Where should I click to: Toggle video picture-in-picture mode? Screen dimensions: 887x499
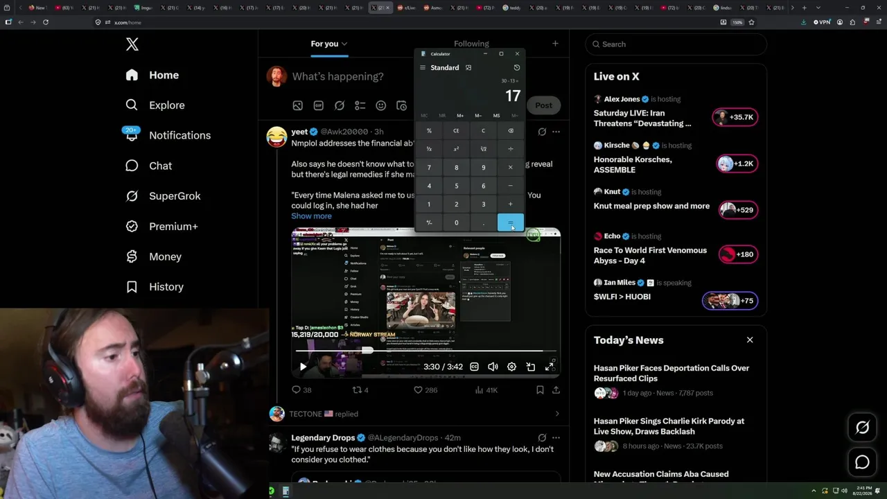click(x=531, y=367)
